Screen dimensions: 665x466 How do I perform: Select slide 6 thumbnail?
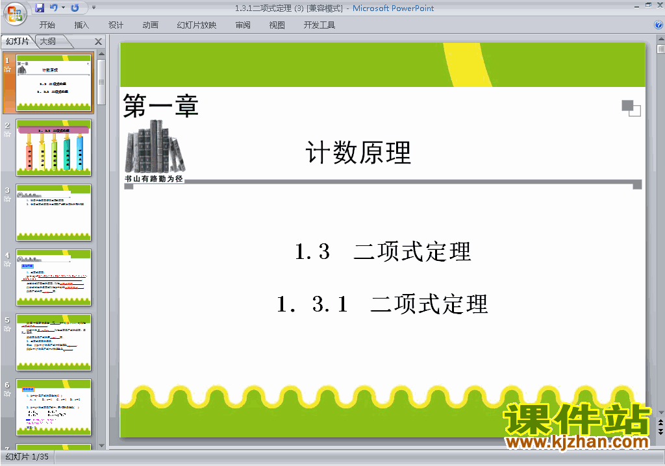pos(53,407)
